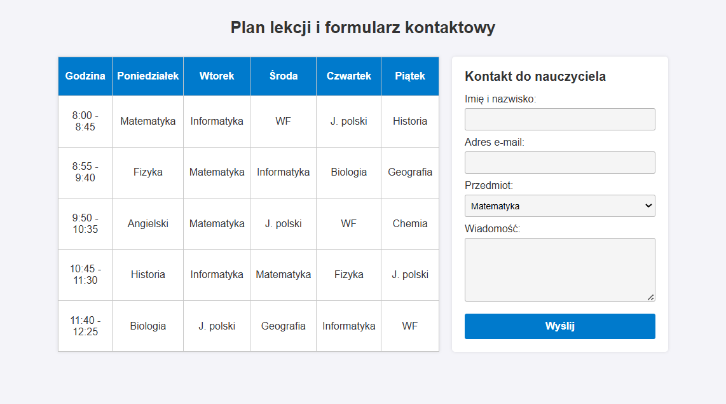
Task: Click the Chemia cell on Friday
Action: coord(410,224)
